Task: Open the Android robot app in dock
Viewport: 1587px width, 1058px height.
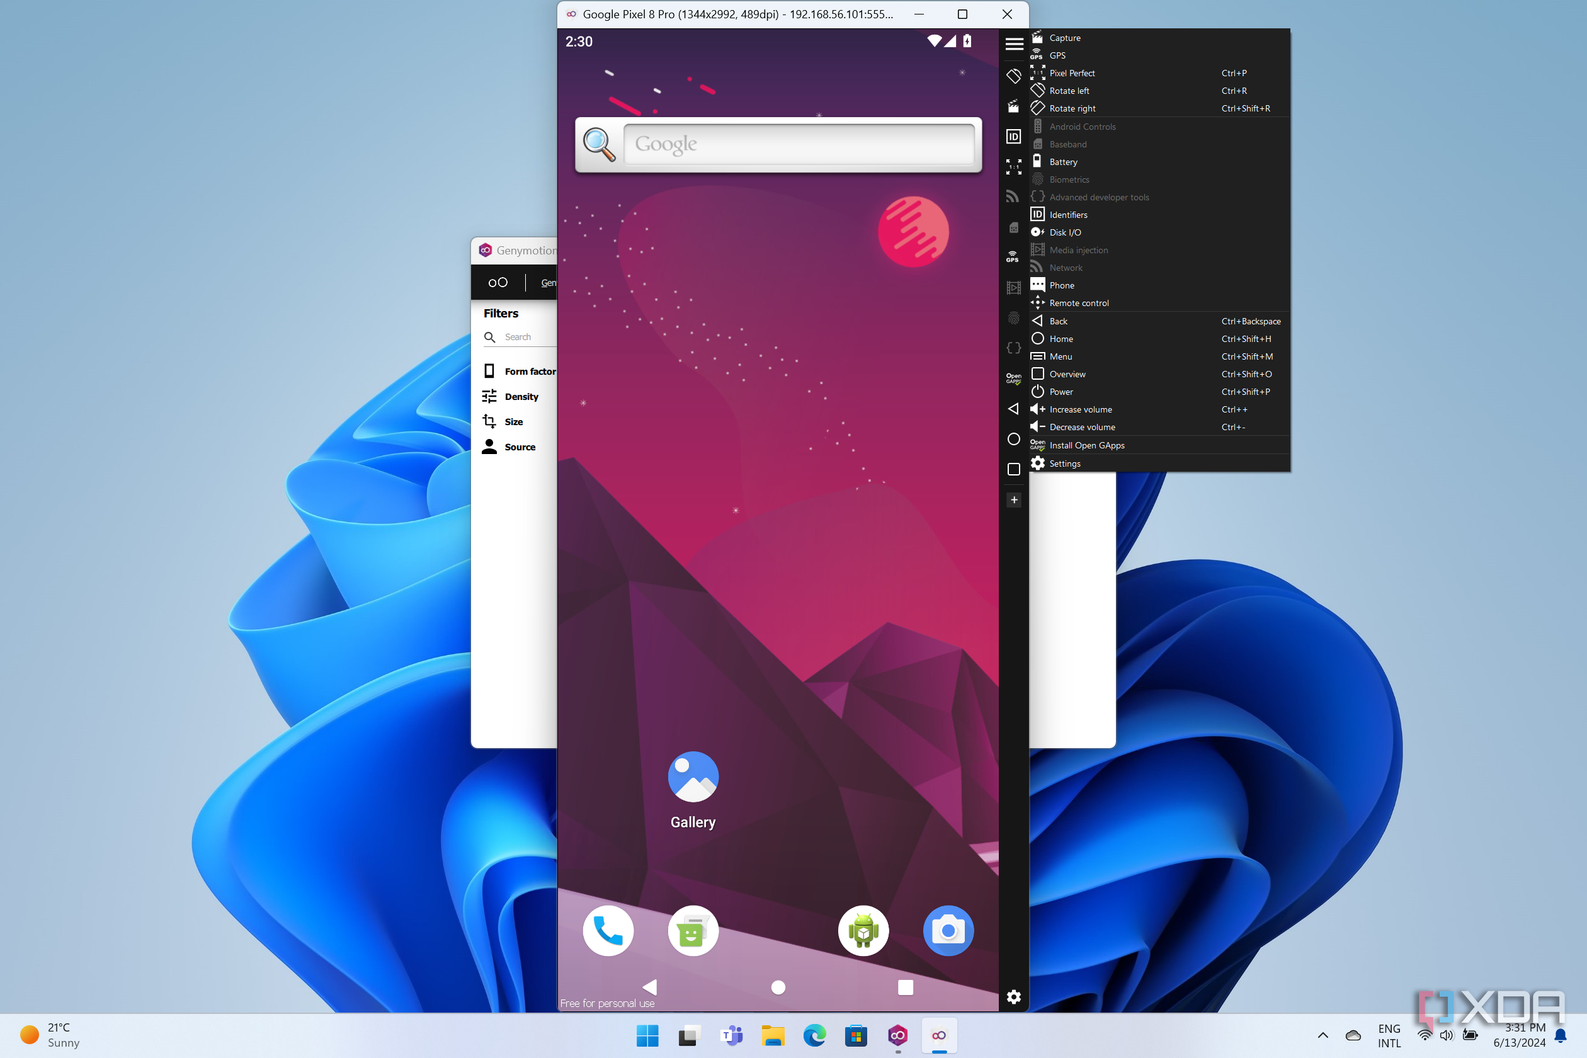Action: coord(863,931)
